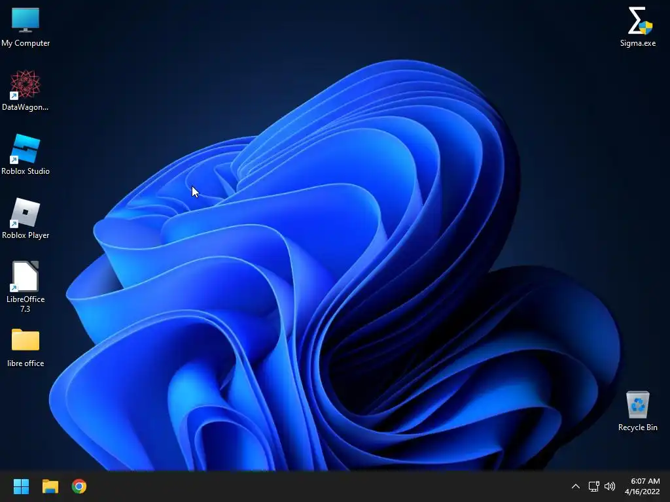Click the 'Roblox Studio' icon label text
670x502 pixels.
(26, 171)
